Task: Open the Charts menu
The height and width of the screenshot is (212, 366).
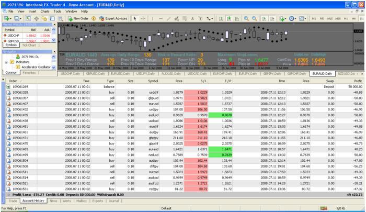Action: 45,11
